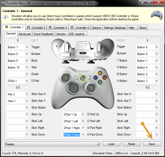The height and width of the screenshot is (157, 165).
Task: Expand the D-Pad Right dropdown
Action: (x=83, y=128)
